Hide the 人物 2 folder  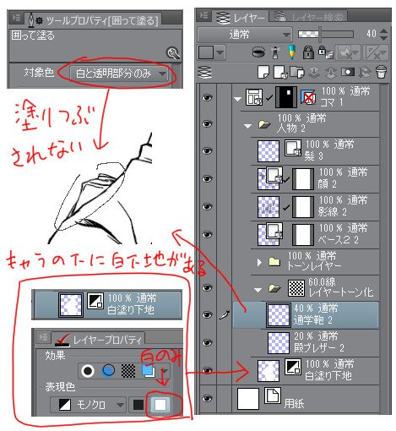[207, 124]
